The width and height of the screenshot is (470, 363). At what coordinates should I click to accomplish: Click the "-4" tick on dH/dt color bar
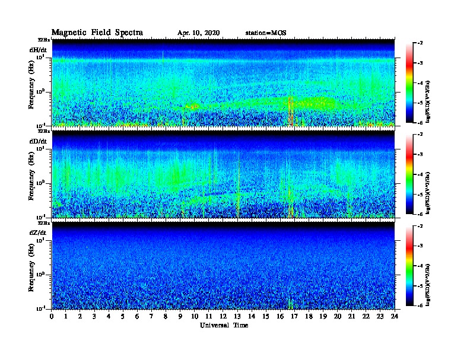[421, 83]
